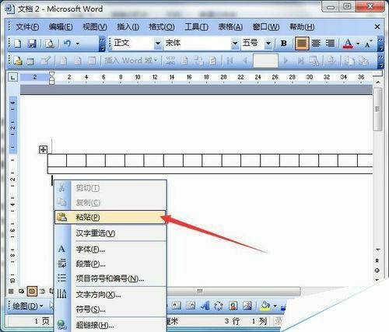Choose 项目符号和编号(N)... in the context menu
Screen dimensions: 389x332
click(x=110, y=278)
